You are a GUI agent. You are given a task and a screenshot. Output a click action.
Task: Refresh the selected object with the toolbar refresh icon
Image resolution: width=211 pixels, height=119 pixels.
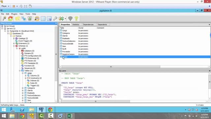coord(10,19)
